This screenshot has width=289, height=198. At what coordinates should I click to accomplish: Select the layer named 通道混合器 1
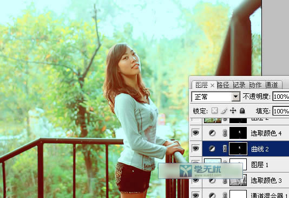coord(270,195)
